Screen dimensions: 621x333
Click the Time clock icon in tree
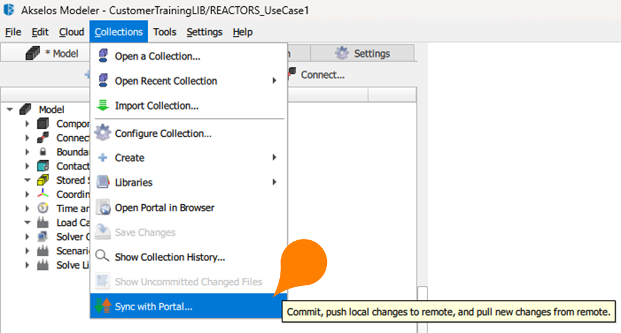coord(43,208)
